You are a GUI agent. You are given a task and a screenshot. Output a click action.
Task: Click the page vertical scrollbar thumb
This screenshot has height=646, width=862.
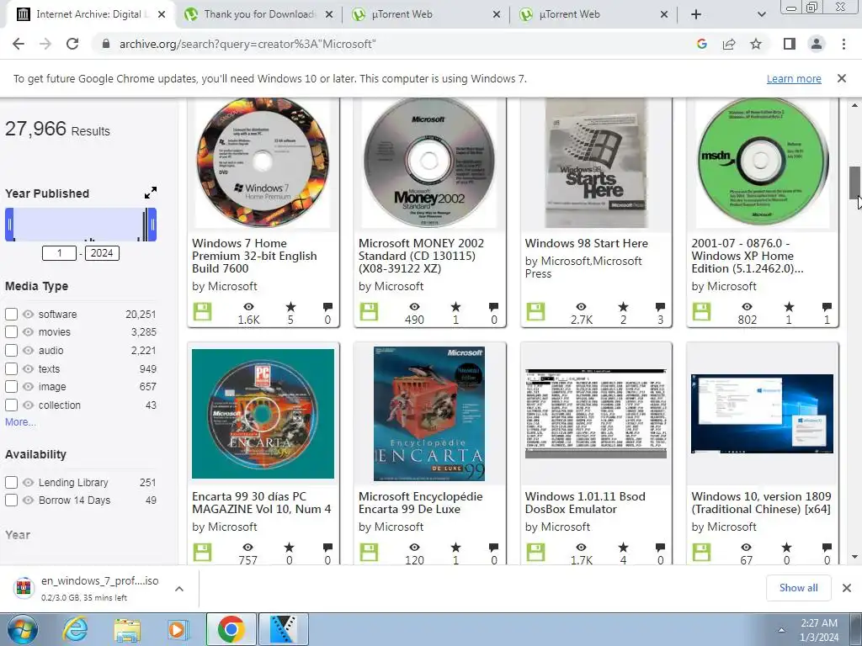[854, 183]
